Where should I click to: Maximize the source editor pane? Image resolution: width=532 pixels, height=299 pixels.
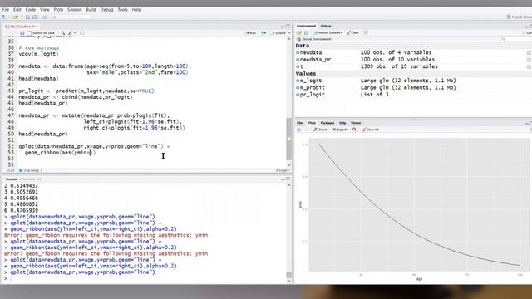click(x=288, y=26)
